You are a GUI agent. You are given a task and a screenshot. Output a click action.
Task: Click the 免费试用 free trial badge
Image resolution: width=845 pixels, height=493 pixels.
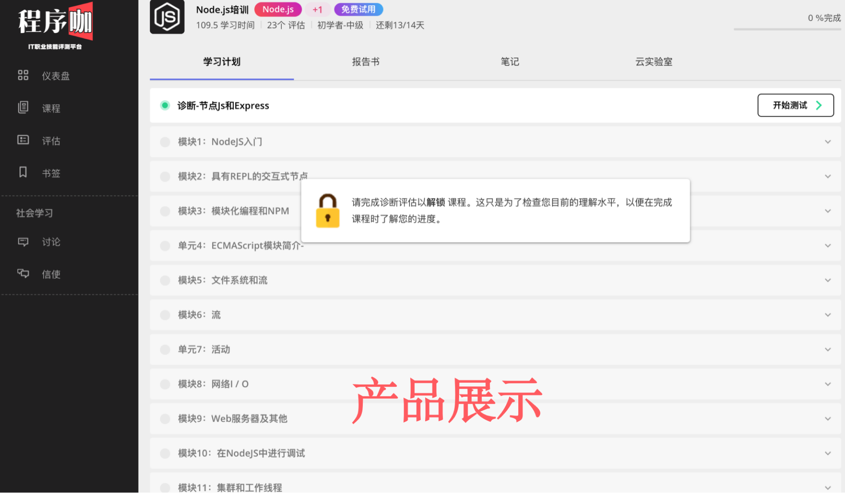[358, 9]
